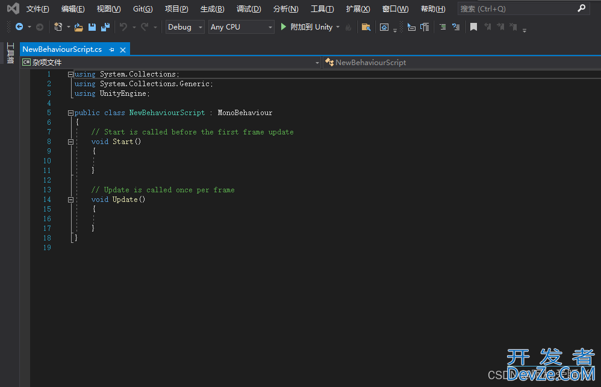This screenshot has width=601, height=387.
Task: Click the word Start on line 8
Action: click(x=123, y=142)
